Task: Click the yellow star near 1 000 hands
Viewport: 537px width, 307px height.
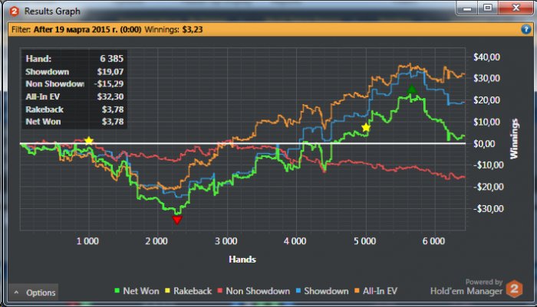Action: (x=89, y=141)
